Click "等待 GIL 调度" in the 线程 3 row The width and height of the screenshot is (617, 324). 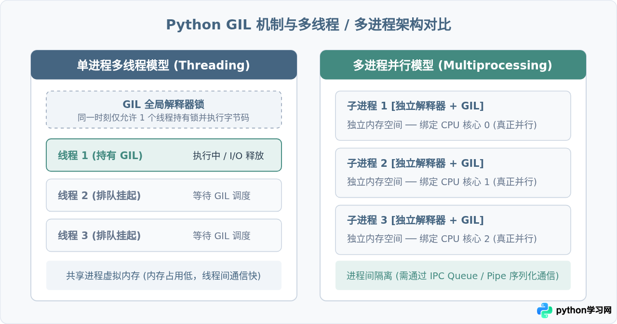222,236
